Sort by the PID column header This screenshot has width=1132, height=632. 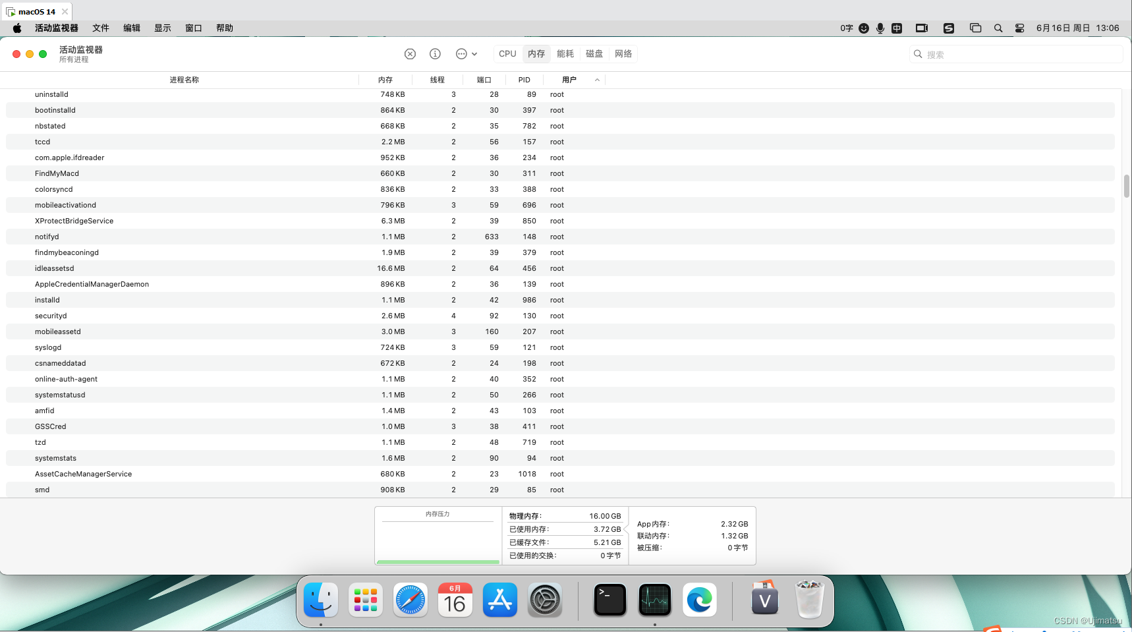pos(524,80)
